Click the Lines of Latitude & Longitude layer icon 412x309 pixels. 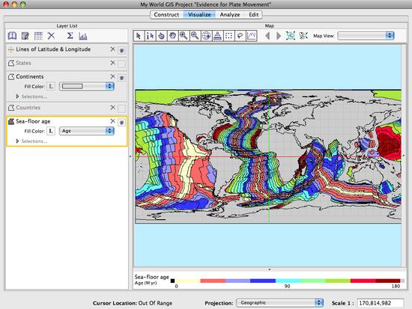(11, 49)
